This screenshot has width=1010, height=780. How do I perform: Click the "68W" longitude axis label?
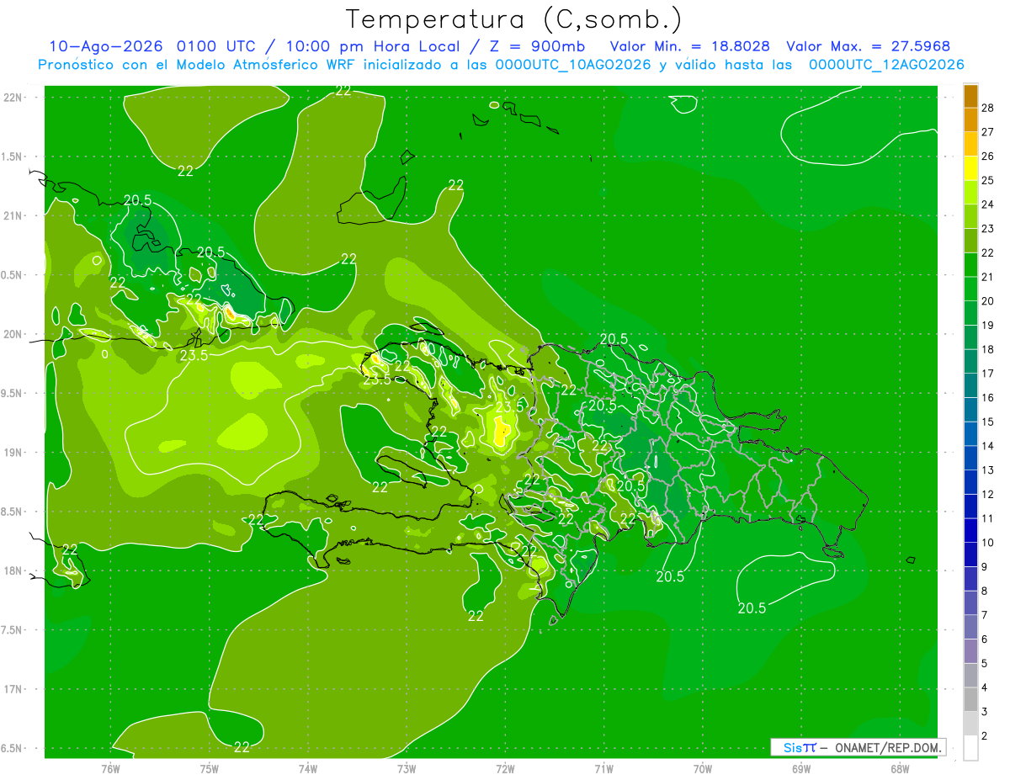pyautogui.click(x=899, y=769)
